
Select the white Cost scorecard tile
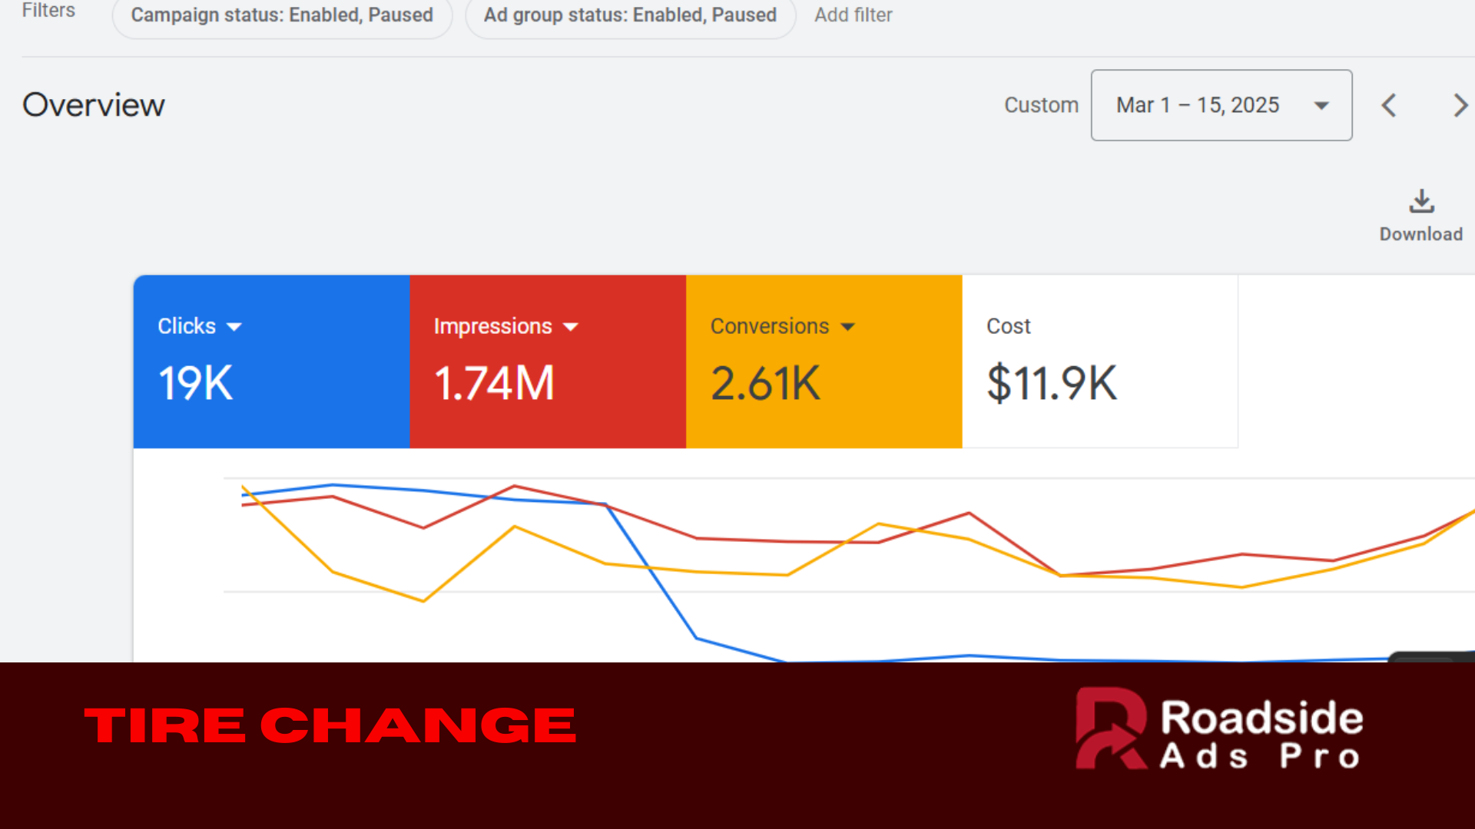pyautogui.click(x=1099, y=362)
